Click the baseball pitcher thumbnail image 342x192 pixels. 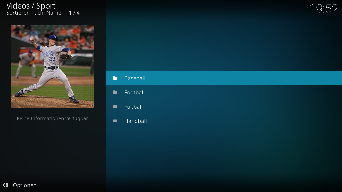(x=52, y=67)
